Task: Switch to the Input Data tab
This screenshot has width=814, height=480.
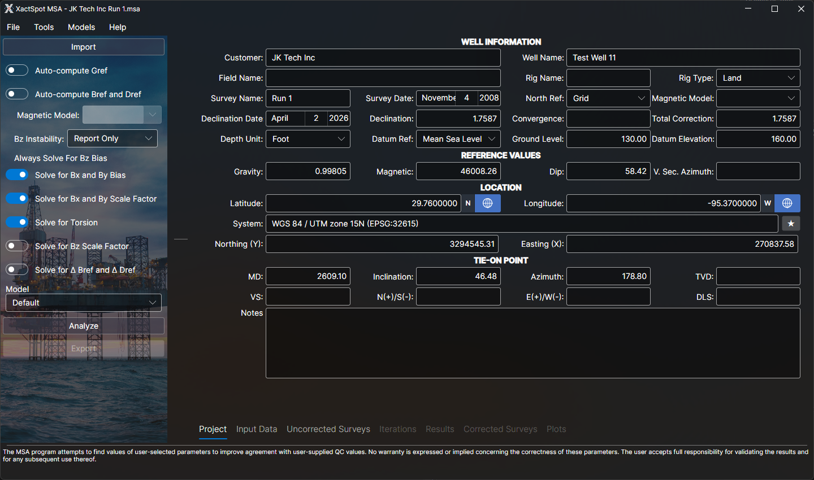Action: pyautogui.click(x=257, y=429)
